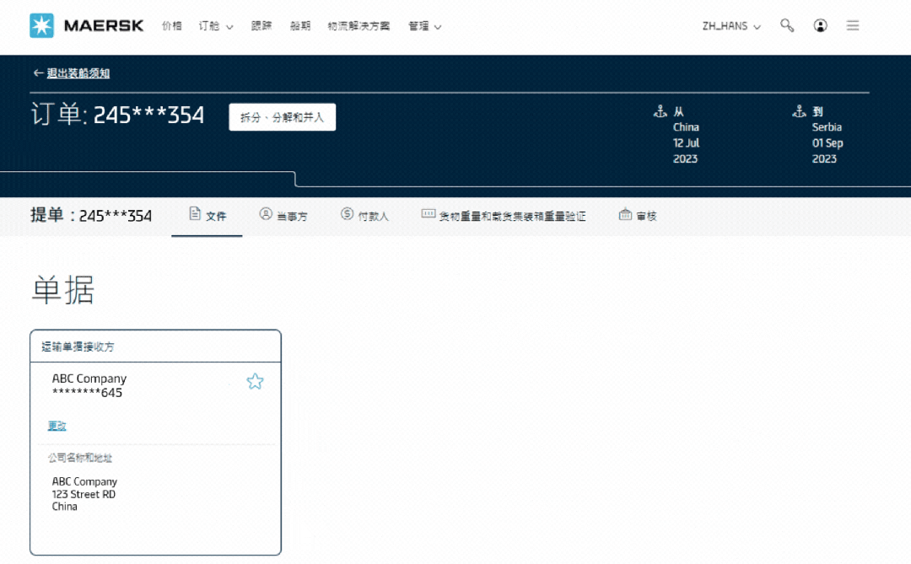Click the 拆分、分解和并入 button
911x564 pixels.
[x=283, y=117]
